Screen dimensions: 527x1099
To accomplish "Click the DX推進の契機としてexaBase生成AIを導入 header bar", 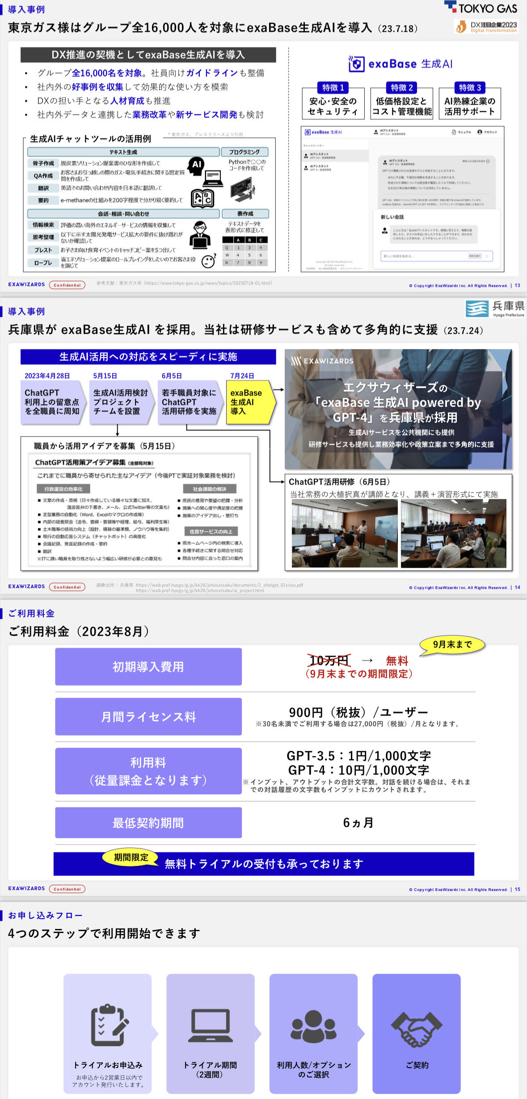I will point(148,55).
